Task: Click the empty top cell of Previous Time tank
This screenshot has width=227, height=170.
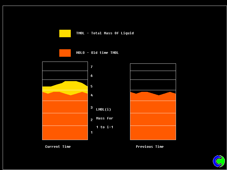Action: click(x=153, y=67)
